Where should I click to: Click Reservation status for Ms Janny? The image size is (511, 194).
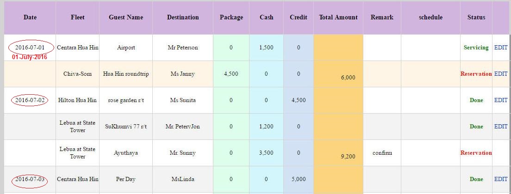click(476, 74)
